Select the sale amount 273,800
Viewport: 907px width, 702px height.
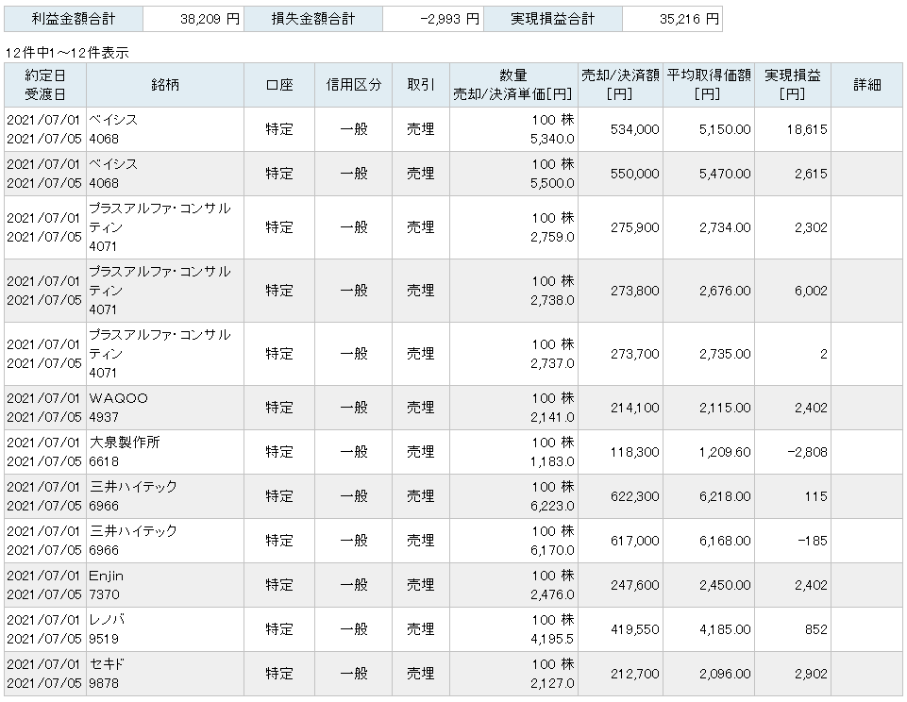click(x=634, y=291)
